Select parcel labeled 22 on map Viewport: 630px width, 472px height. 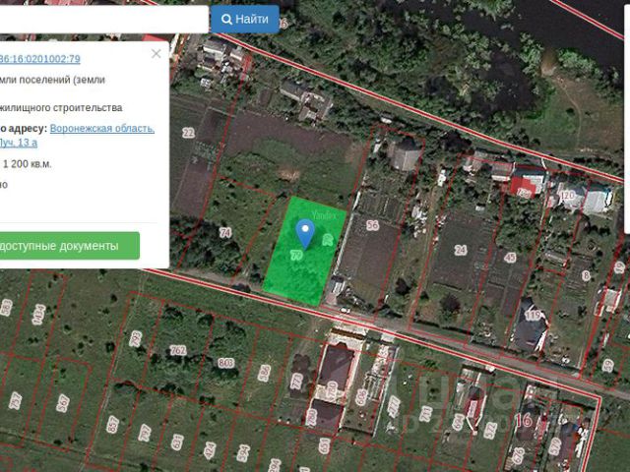(x=188, y=133)
